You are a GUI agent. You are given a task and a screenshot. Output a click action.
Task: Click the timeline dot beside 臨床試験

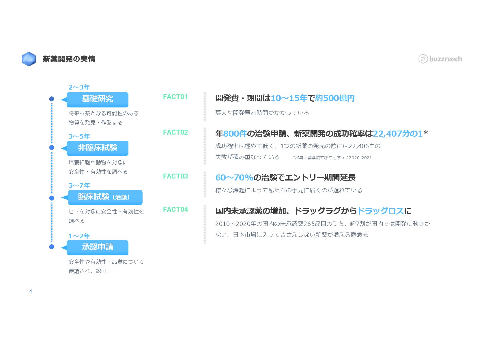click(52, 198)
